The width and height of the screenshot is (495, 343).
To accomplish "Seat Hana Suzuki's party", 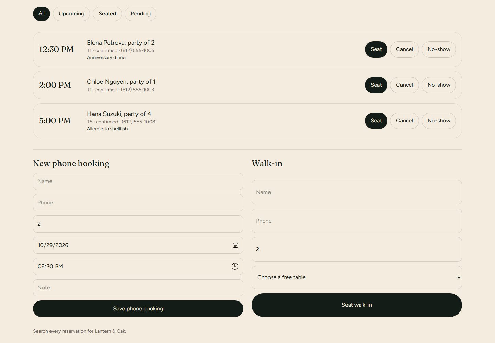I will point(376,121).
